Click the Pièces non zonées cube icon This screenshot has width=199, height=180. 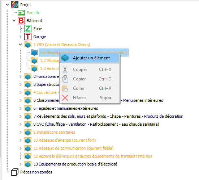15,172
